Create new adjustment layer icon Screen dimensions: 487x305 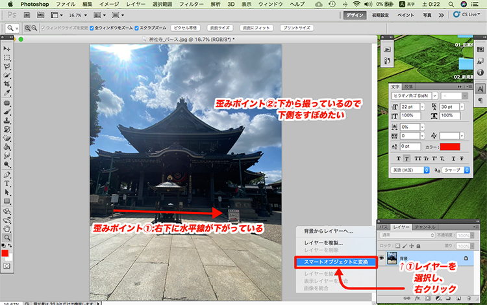point(438,298)
